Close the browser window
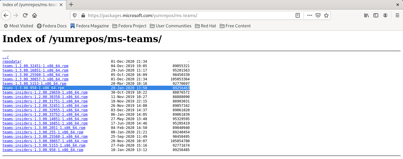 397,4
